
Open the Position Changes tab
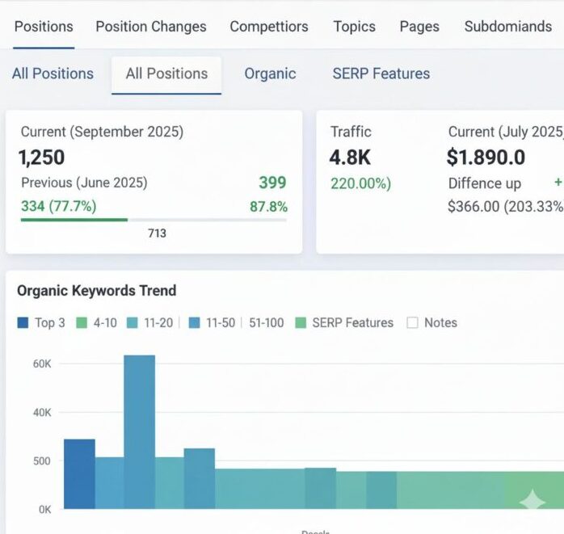click(x=151, y=27)
